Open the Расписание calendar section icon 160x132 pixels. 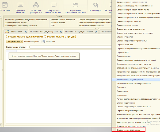[5, 5]
